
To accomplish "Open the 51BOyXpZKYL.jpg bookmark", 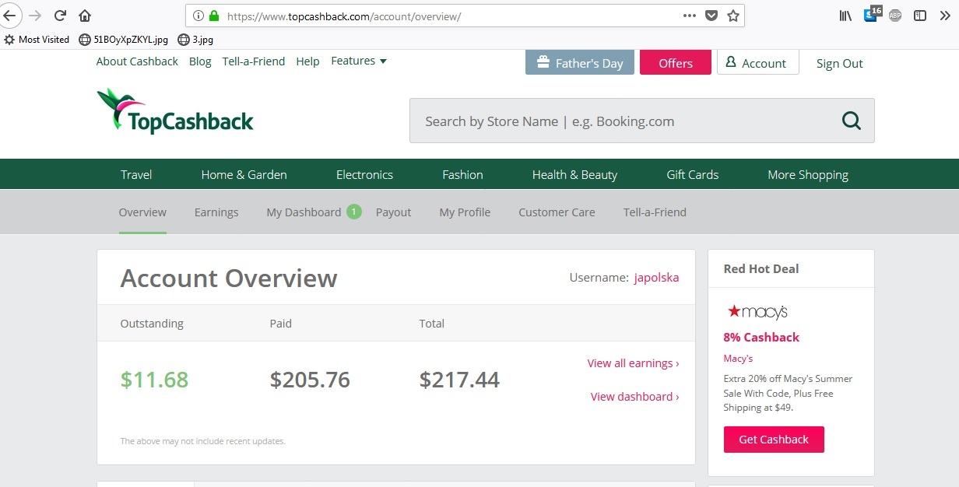I will [123, 39].
